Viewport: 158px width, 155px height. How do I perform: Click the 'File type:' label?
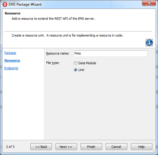pyautogui.click(x=53, y=63)
